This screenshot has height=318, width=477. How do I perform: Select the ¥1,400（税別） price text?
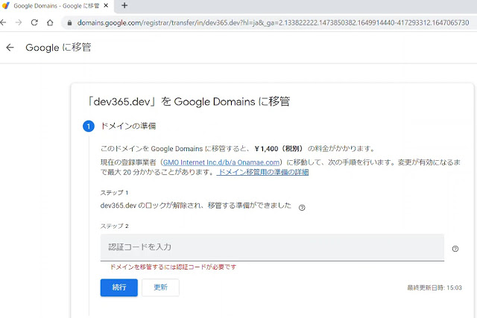pyautogui.click(x=279, y=149)
